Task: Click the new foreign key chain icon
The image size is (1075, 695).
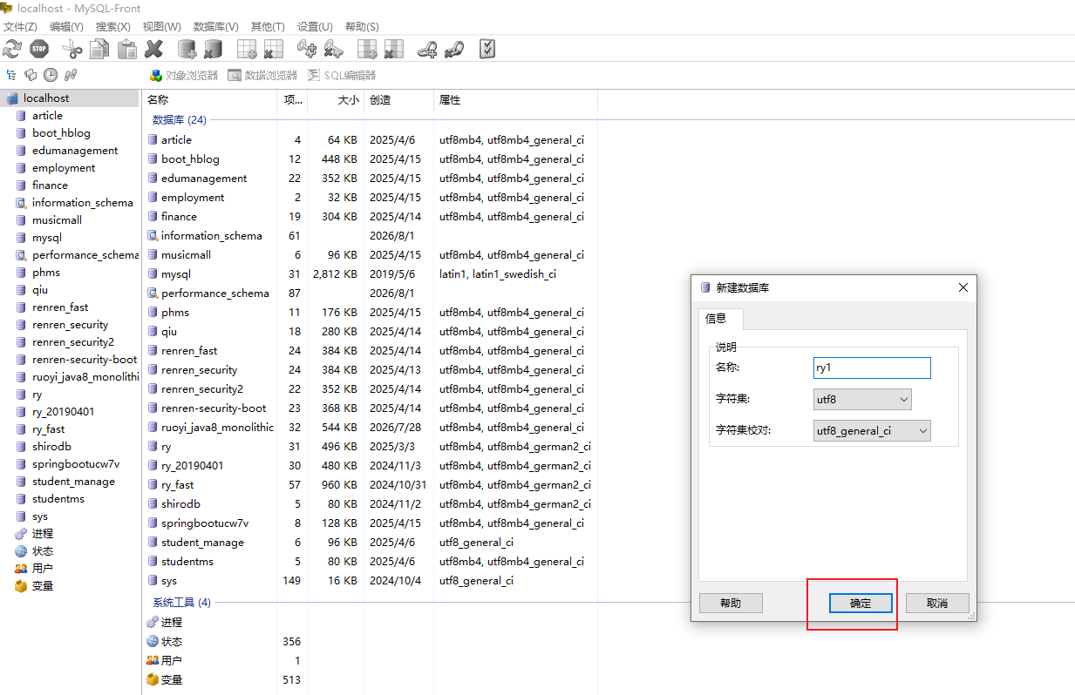Action: [427, 49]
